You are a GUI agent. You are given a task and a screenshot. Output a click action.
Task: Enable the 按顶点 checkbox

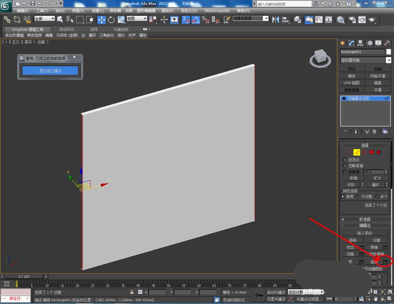pos(345,160)
